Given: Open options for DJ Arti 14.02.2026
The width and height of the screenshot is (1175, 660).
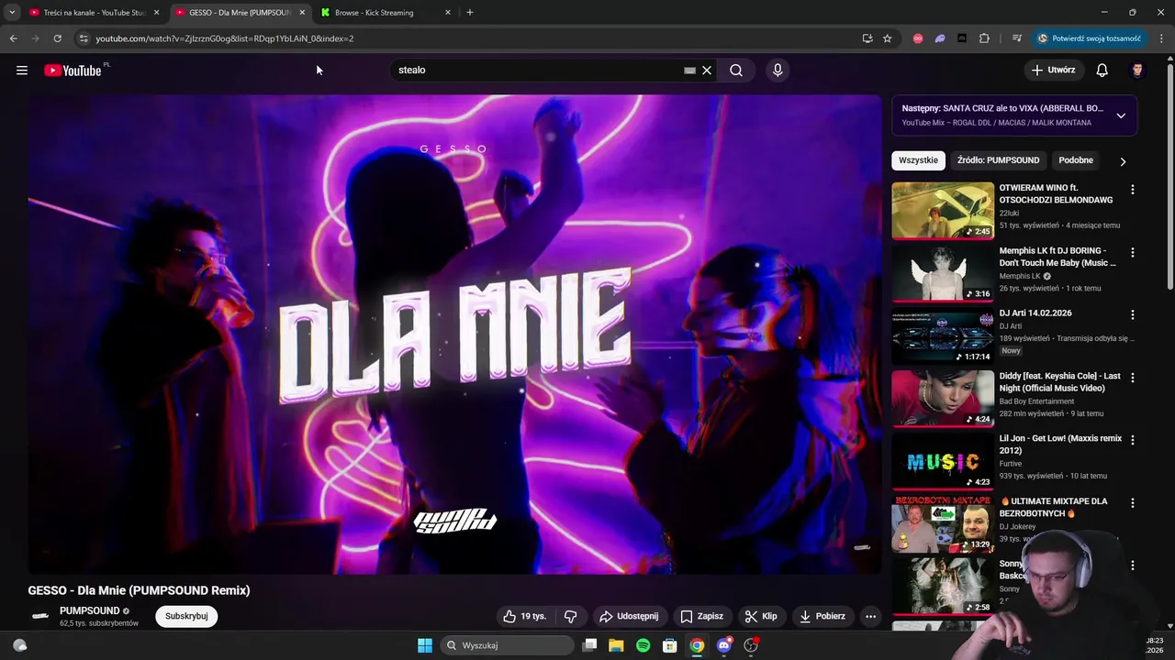Looking at the screenshot, I should pos(1132,314).
